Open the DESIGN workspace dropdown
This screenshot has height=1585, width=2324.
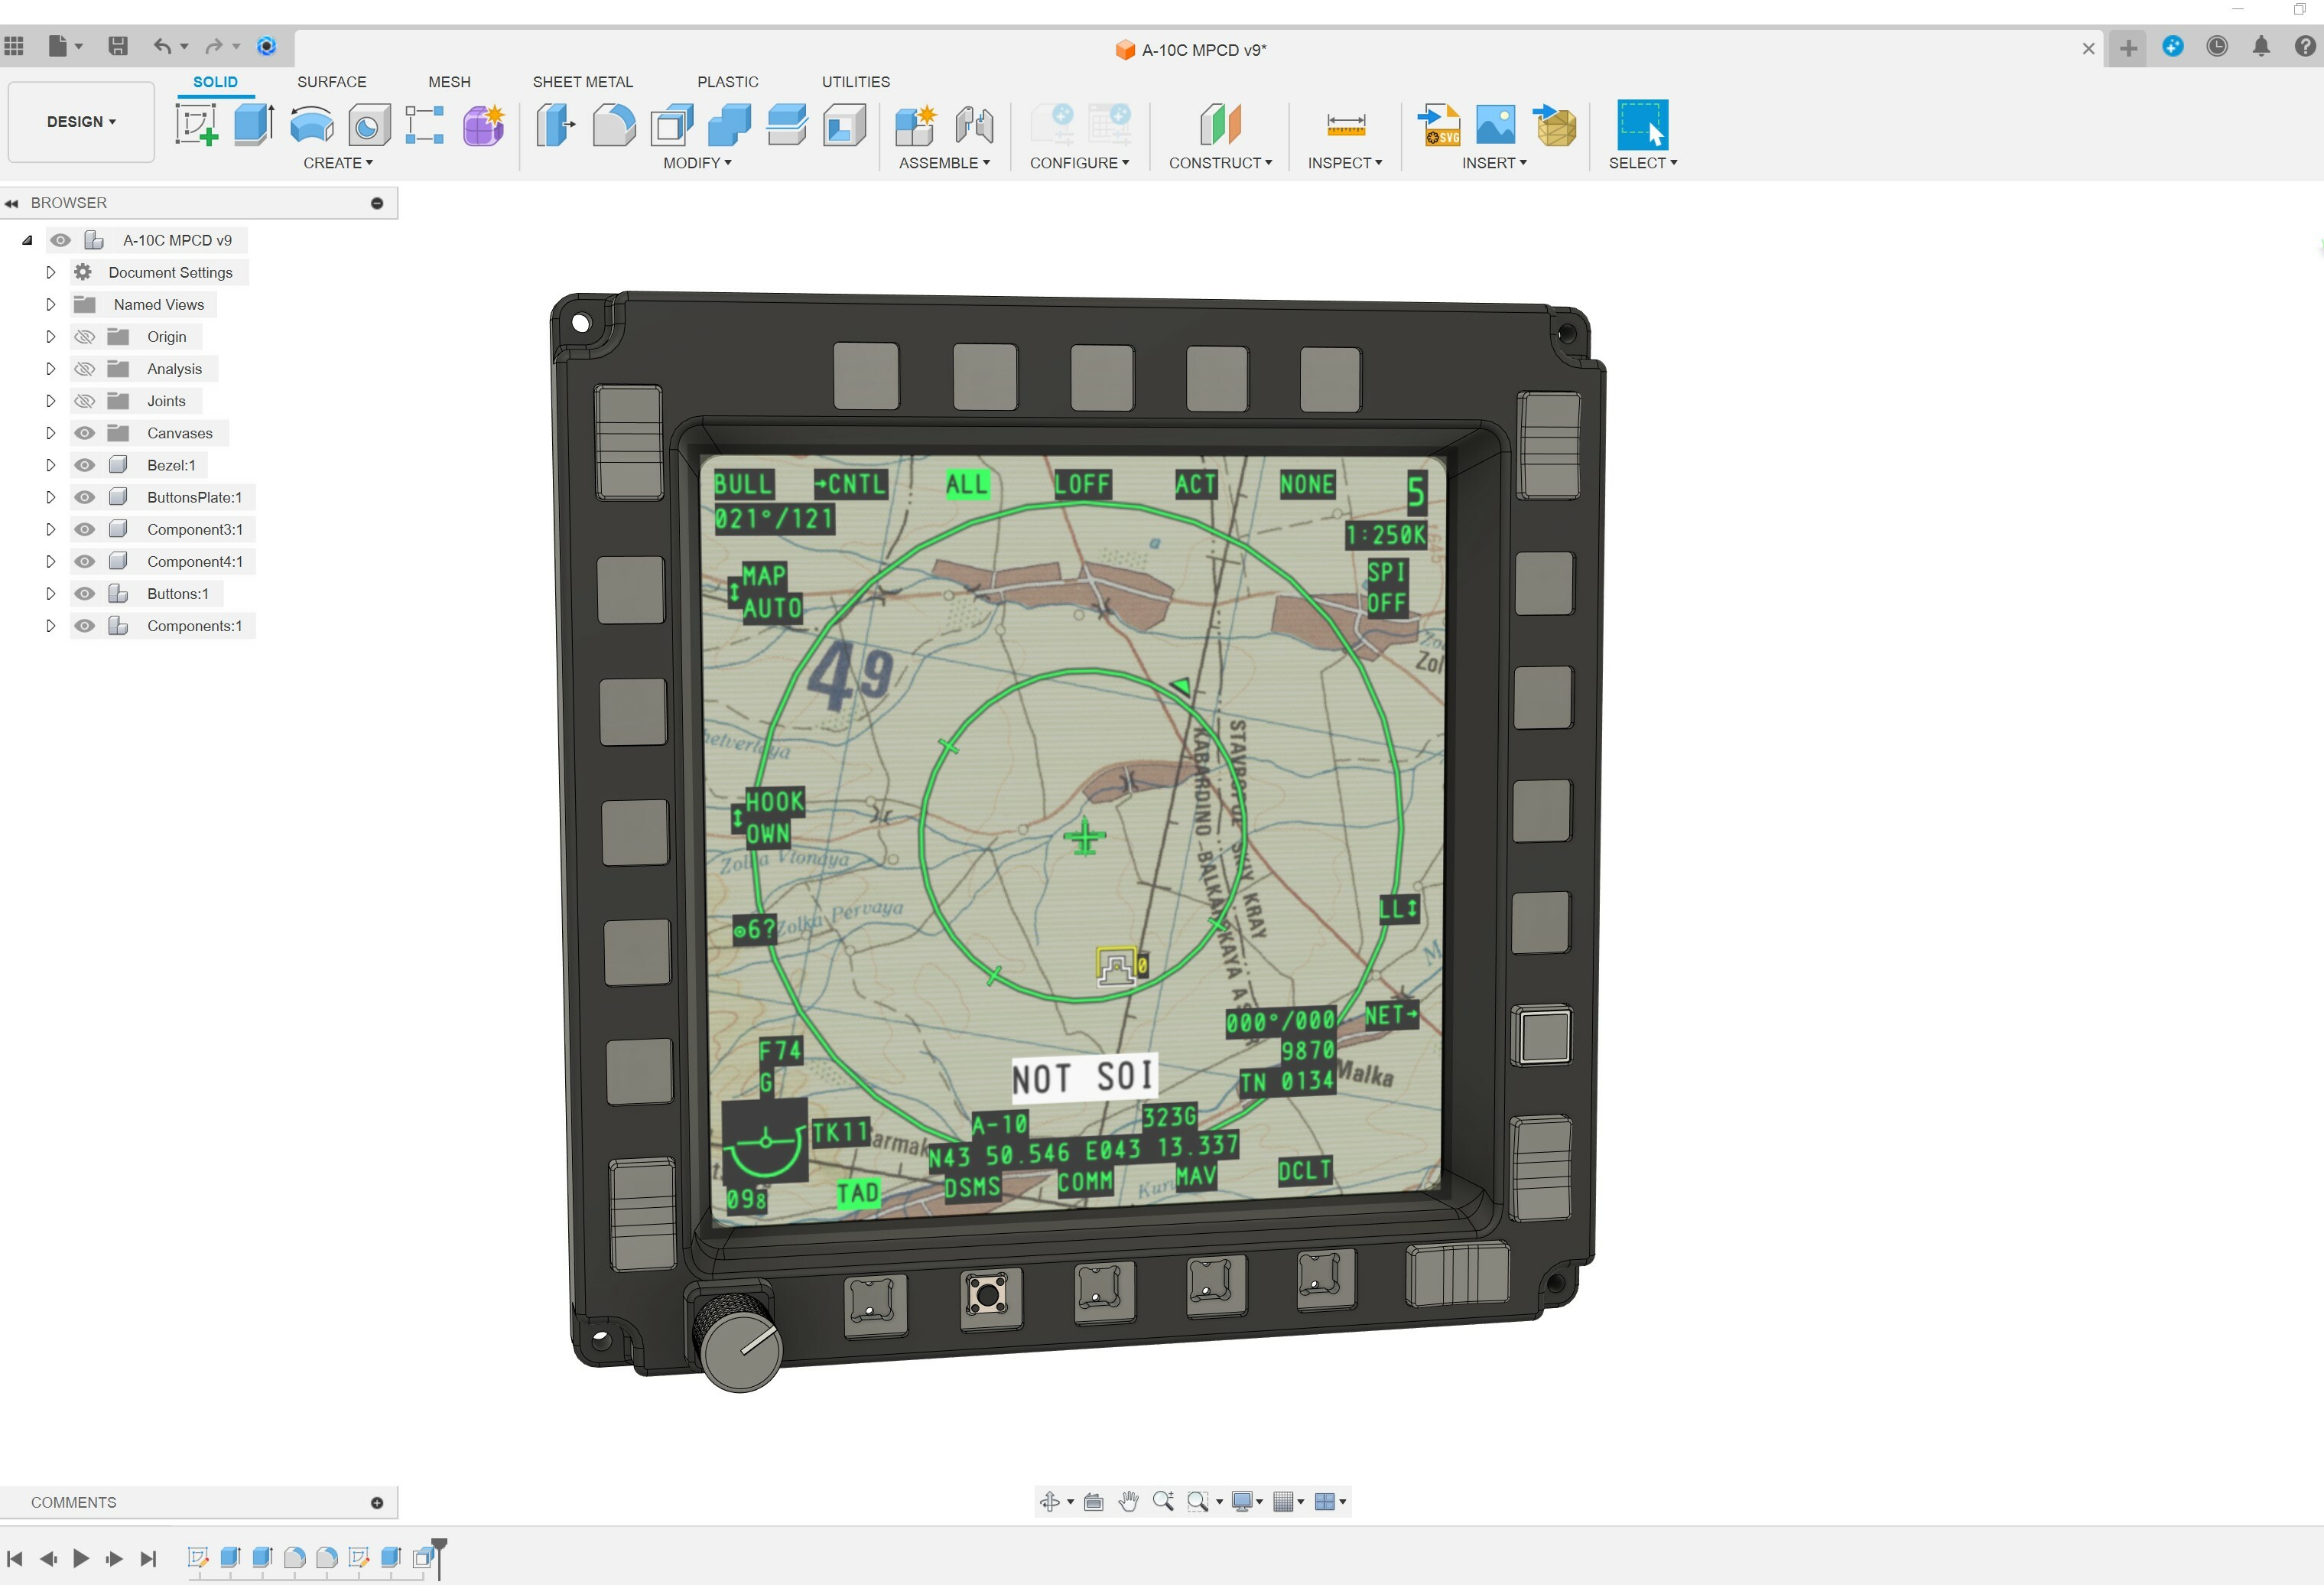[81, 122]
